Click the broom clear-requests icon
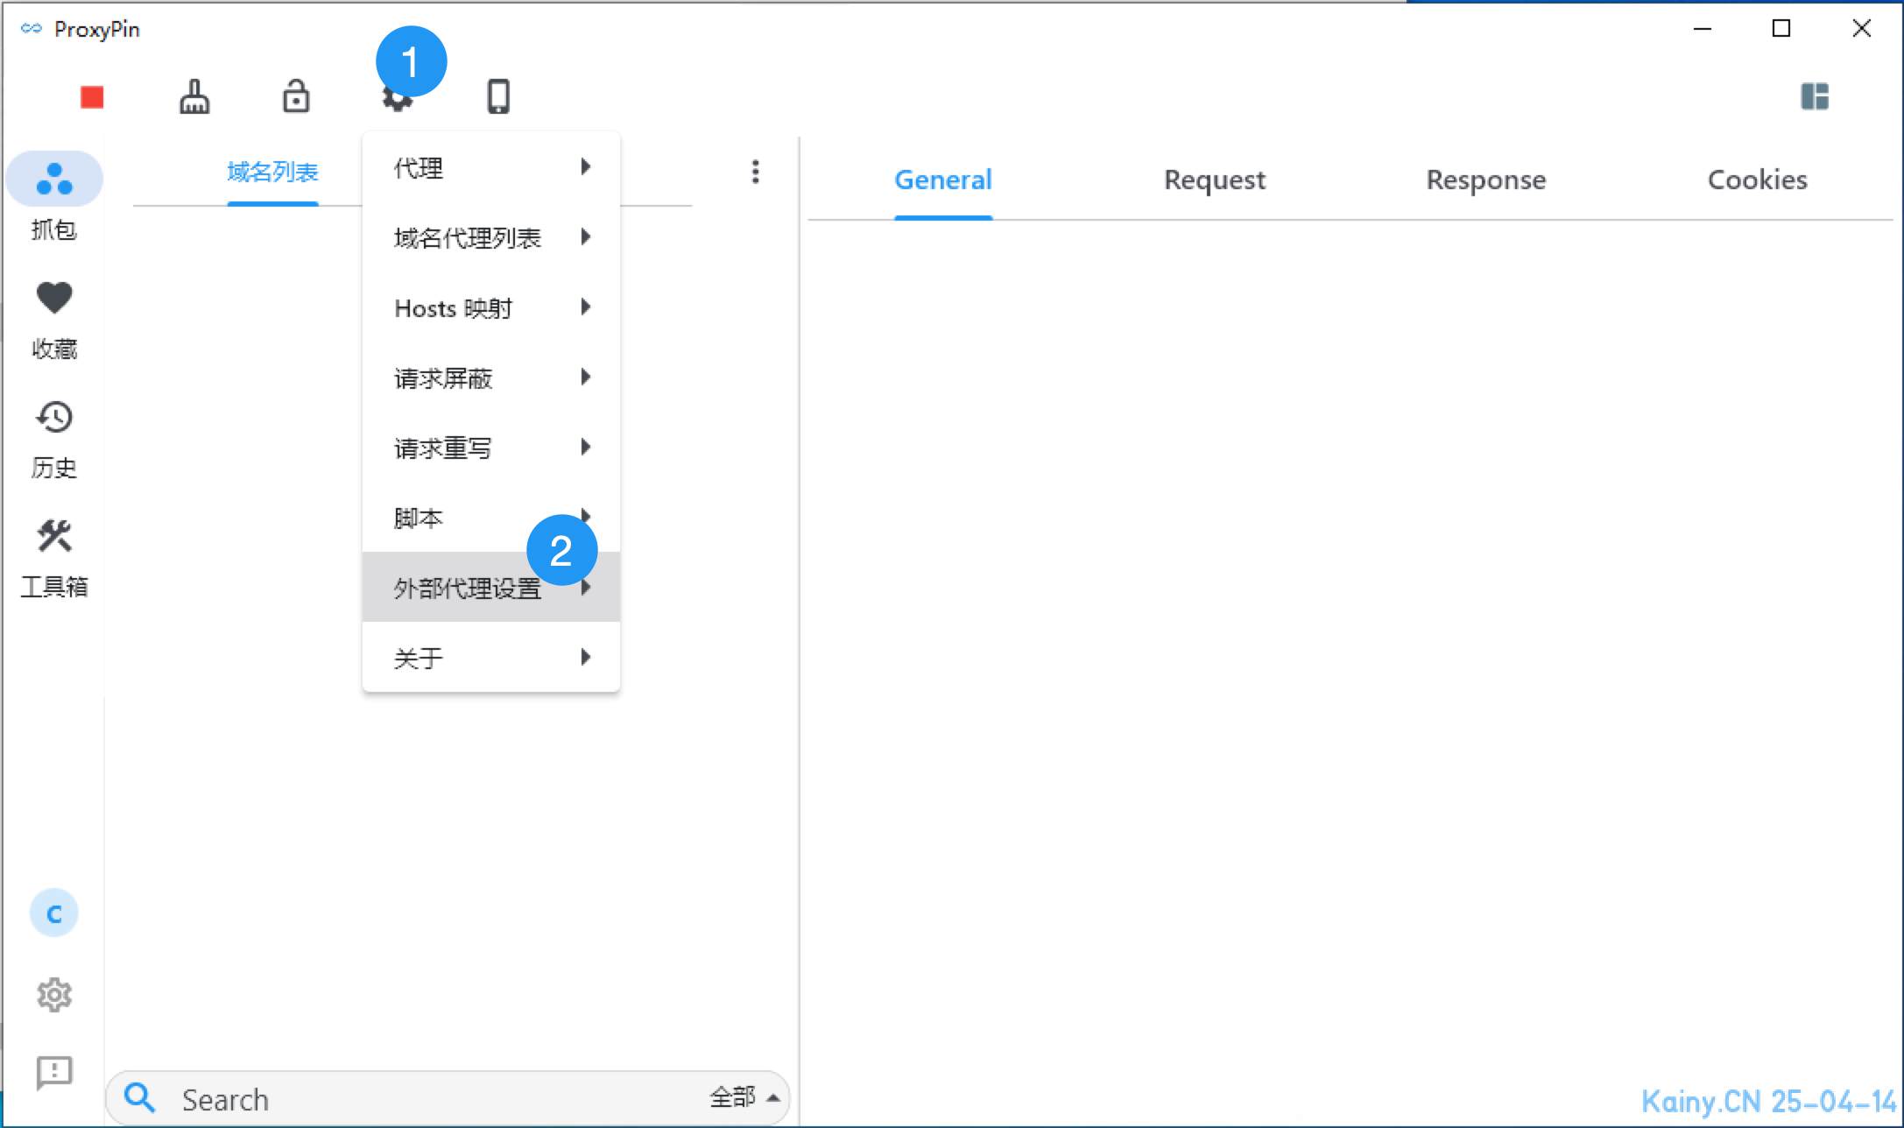Screen dimensions: 1904x1128 pyautogui.click(x=194, y=96)
